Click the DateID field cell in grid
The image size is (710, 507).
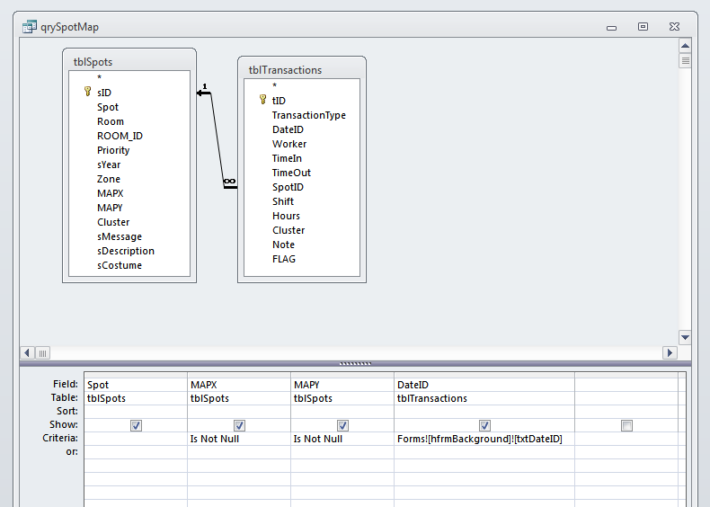point(484,385)
